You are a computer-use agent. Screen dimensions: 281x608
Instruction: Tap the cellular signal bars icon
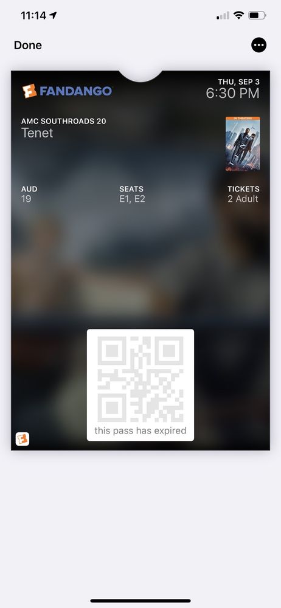(223, 16)
